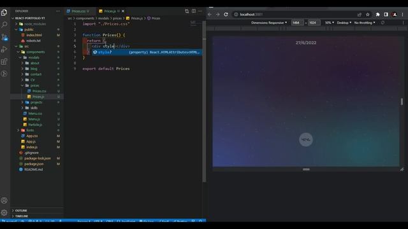Viewport: 408px width, 229px height.
Task: Open package-lock.json in the explorer
Action: pos(38,158)
